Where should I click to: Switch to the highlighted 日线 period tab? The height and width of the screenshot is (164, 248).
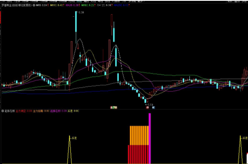[x=79, y=1]
